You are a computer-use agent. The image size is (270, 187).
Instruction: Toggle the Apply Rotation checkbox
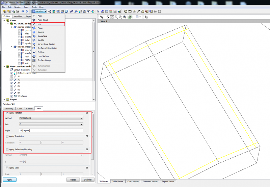coord(7,113)
